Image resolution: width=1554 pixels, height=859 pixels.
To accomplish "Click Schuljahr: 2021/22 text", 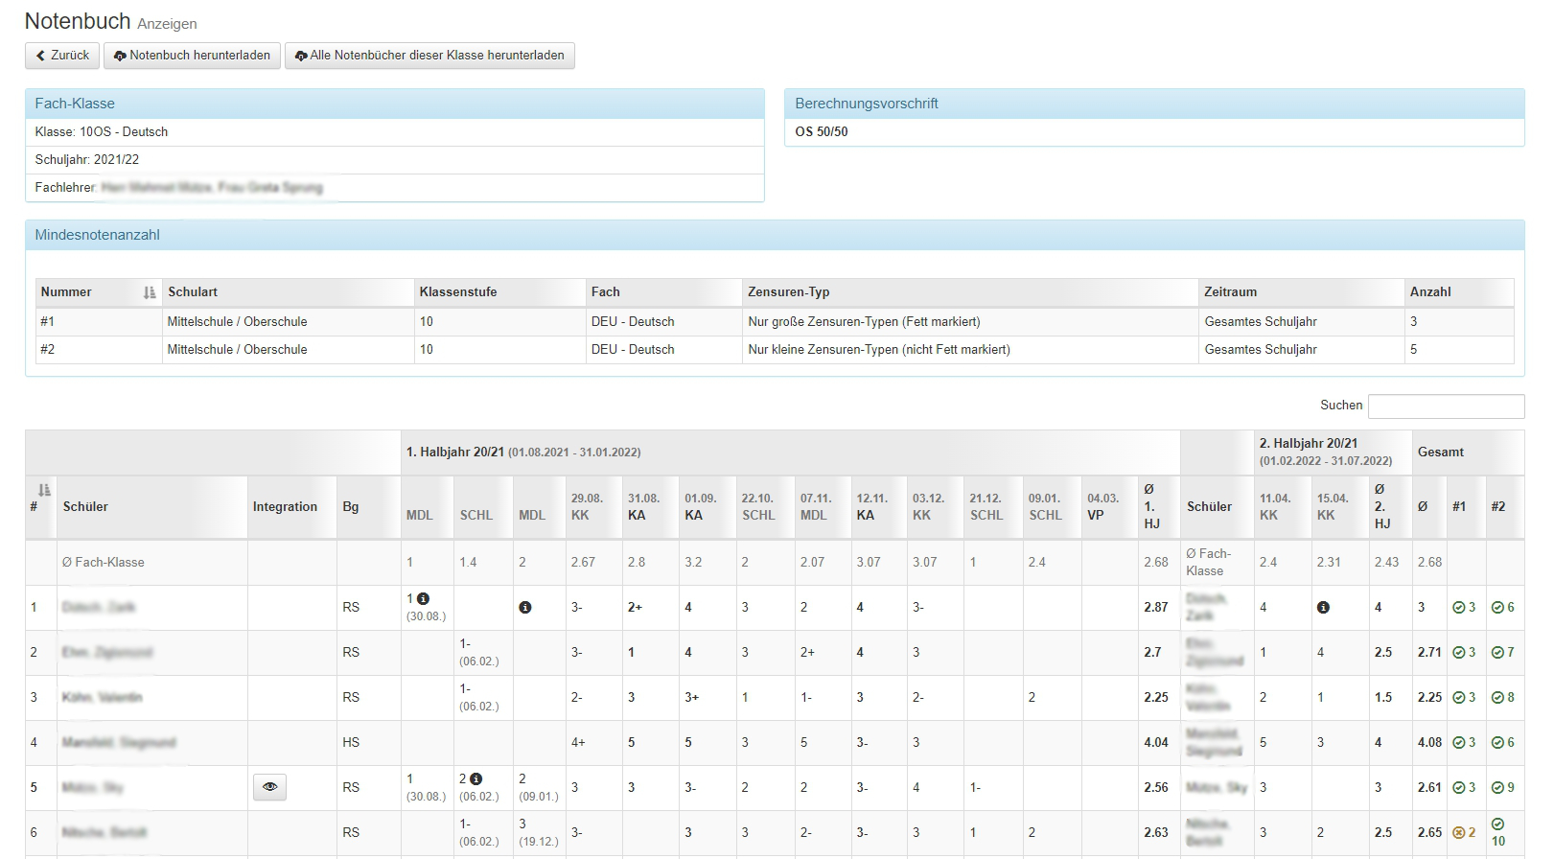I will click(x=87, y=160).
